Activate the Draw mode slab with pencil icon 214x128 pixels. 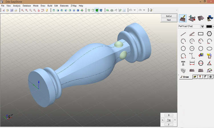coord(183,18)
